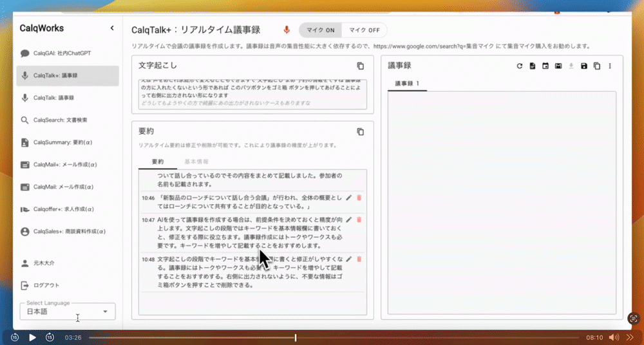
Task: Switch to the 基本情報 tab
Action: point(196,162)
